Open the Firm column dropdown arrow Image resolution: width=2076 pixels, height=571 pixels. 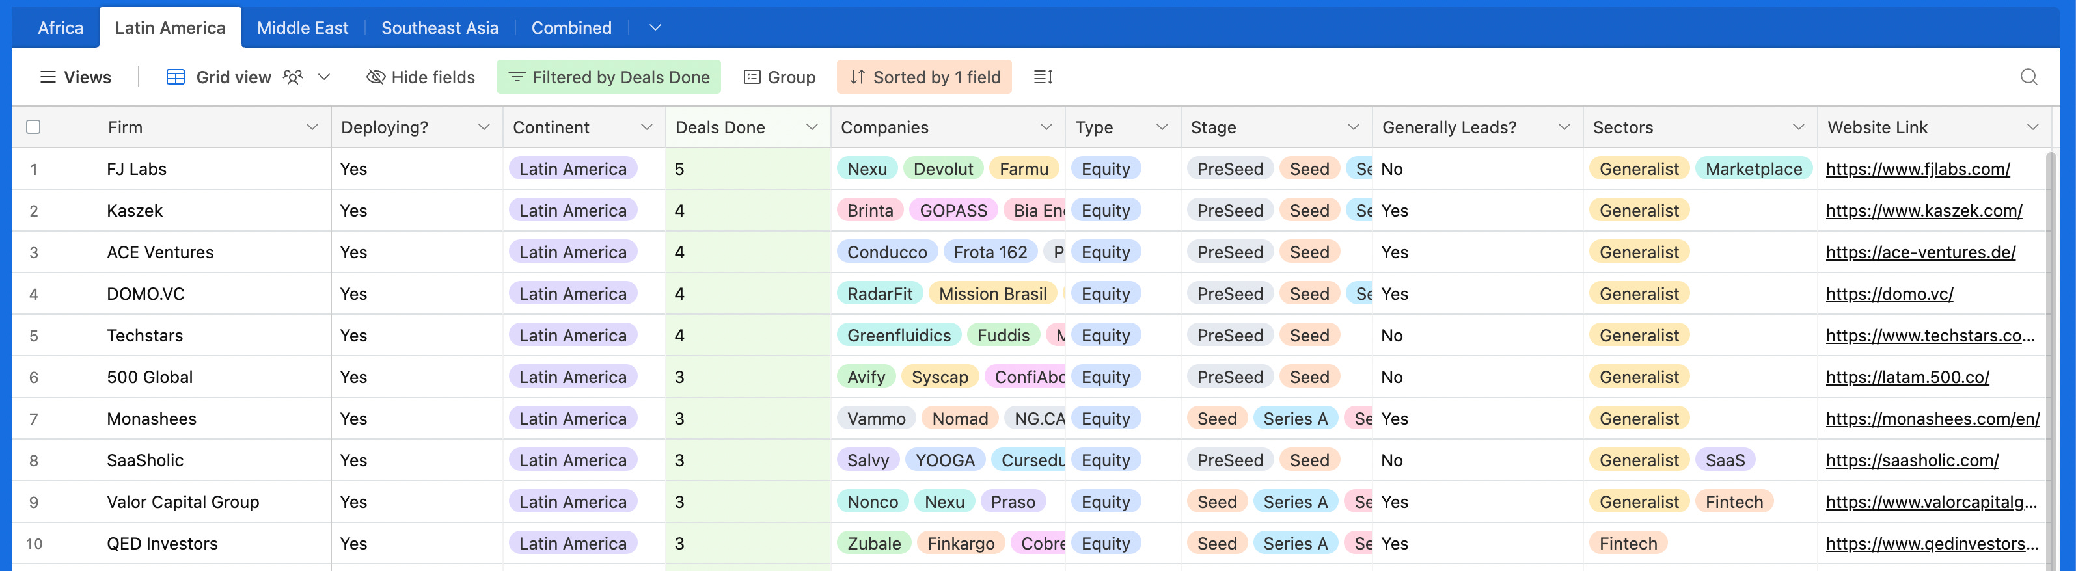(312, 127)
